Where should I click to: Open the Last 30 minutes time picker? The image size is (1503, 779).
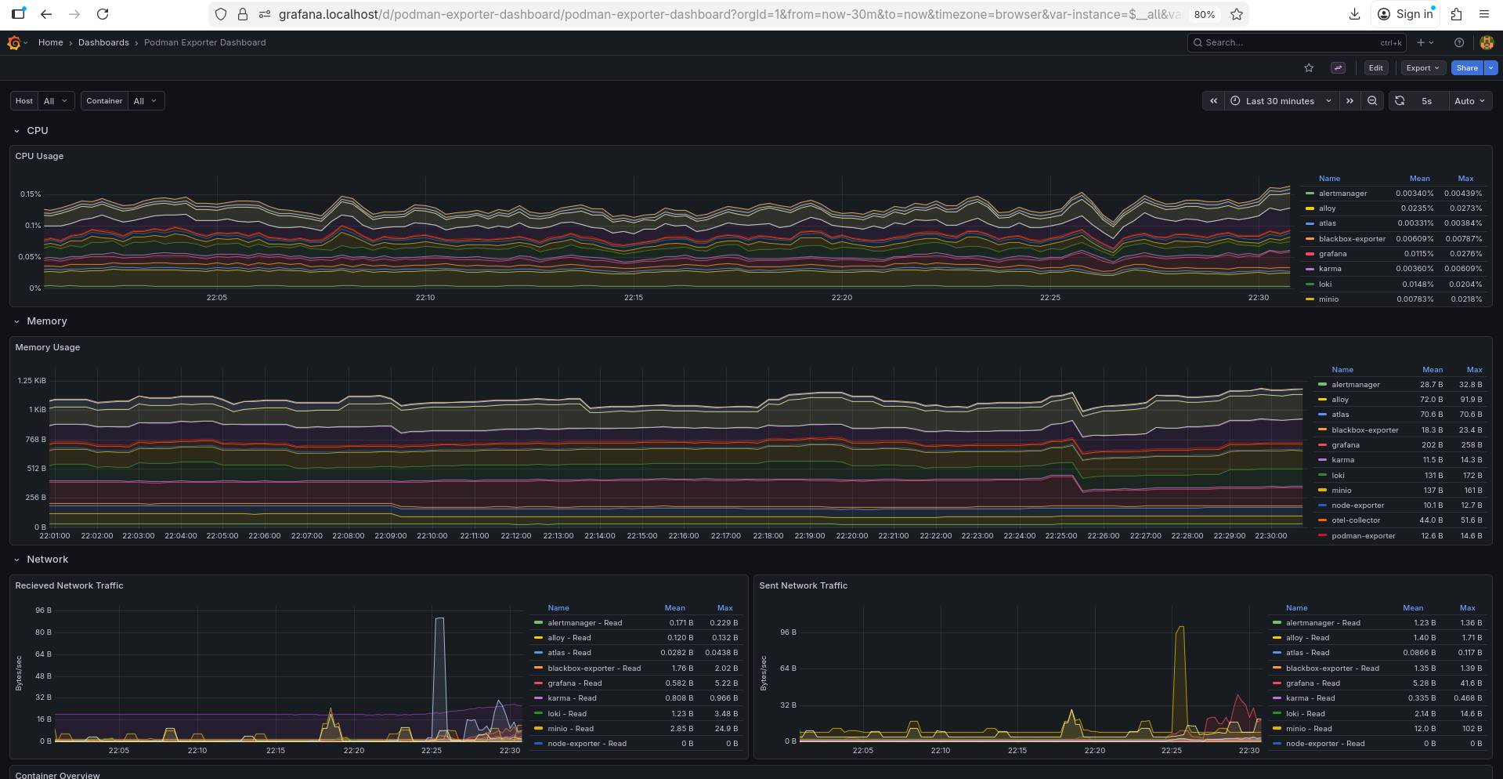(1280, 101)
